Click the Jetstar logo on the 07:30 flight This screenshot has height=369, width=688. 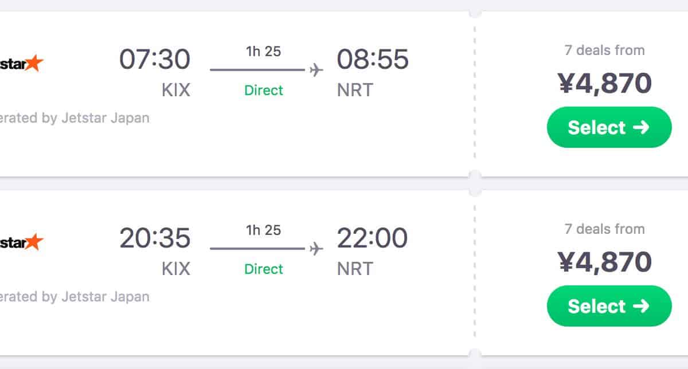tap(23, 63)
